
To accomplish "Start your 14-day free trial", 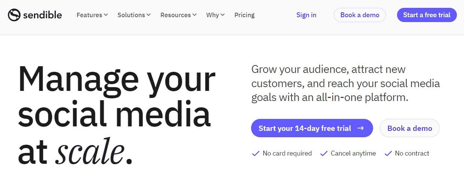I will coord(305,128).
